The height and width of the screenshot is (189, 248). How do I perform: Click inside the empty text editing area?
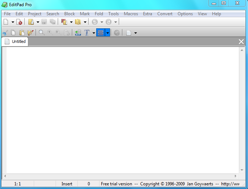coord(123,110)
